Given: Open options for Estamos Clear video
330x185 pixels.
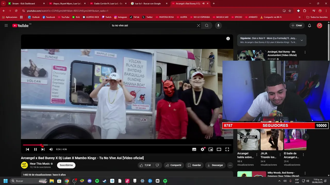Looking at the screenshot, I should tap(305, 173).
